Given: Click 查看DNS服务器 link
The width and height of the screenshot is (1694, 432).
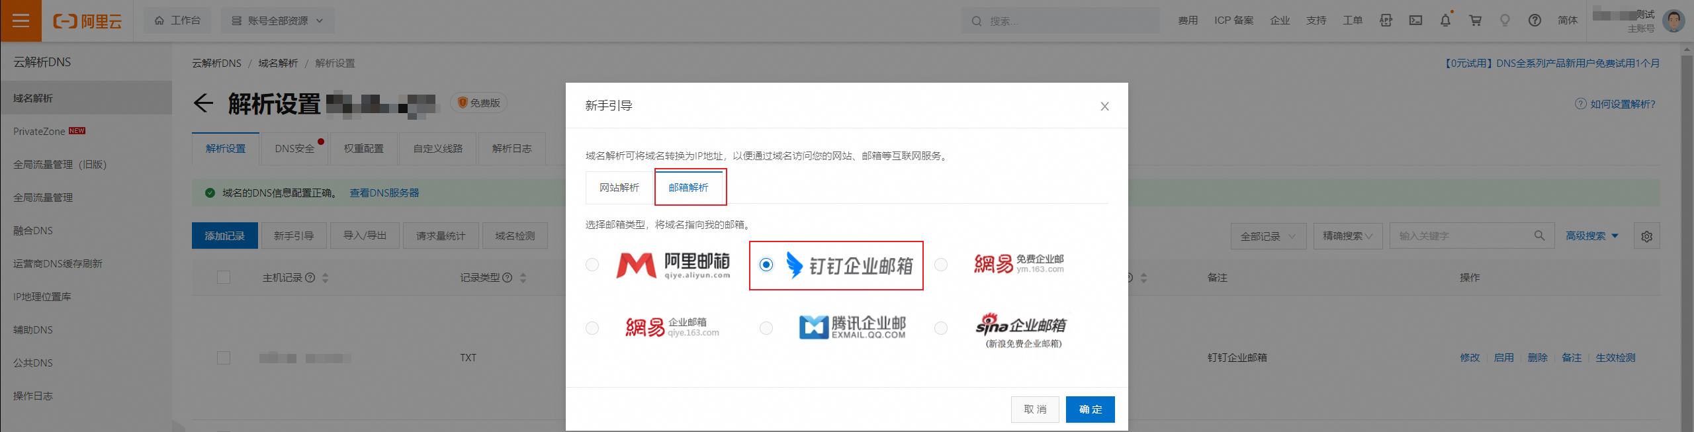Looking at the screenshot, I should coord(384,193).
